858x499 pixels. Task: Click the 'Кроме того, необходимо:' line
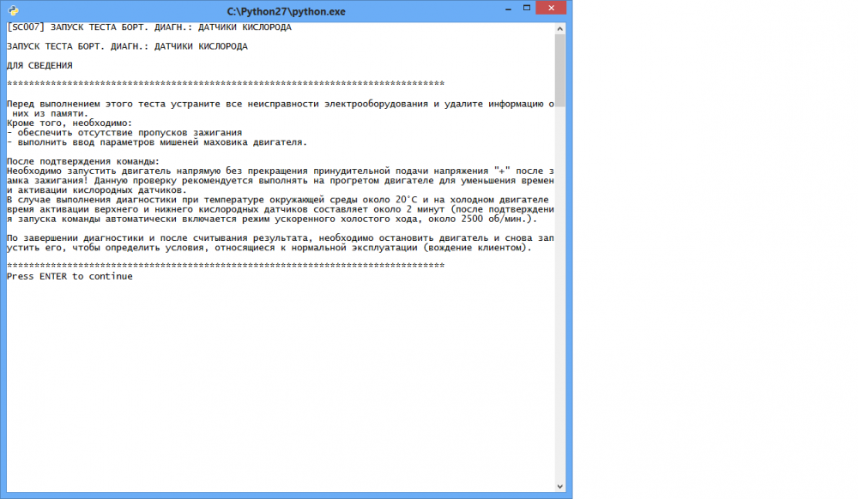pyautogui.click(x=69, y=123)
